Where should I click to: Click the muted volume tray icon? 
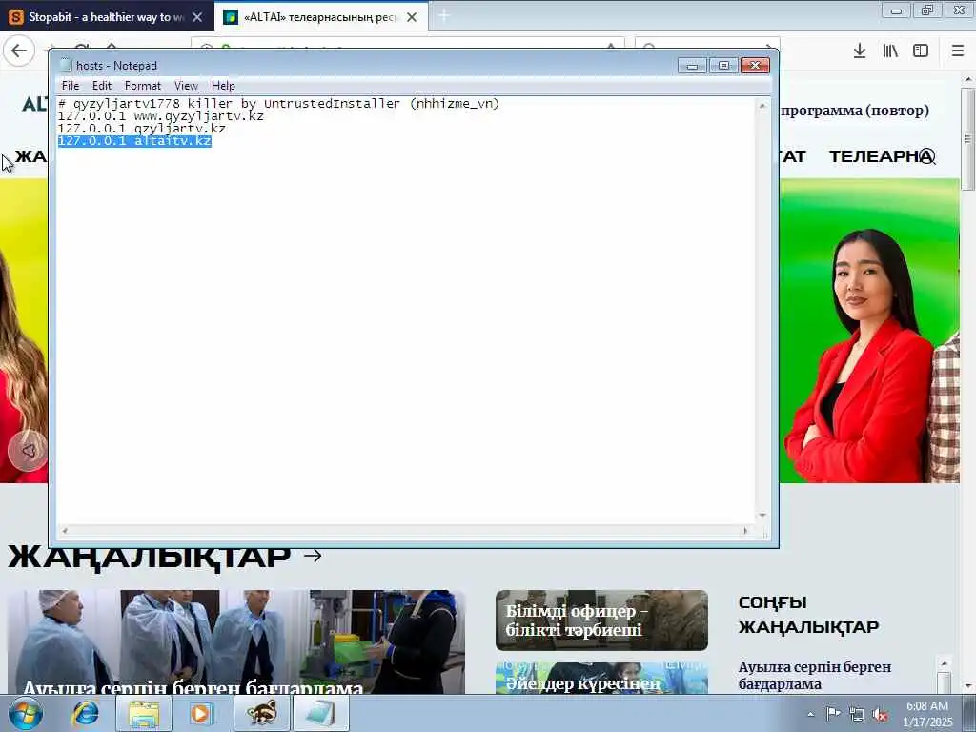880,714
